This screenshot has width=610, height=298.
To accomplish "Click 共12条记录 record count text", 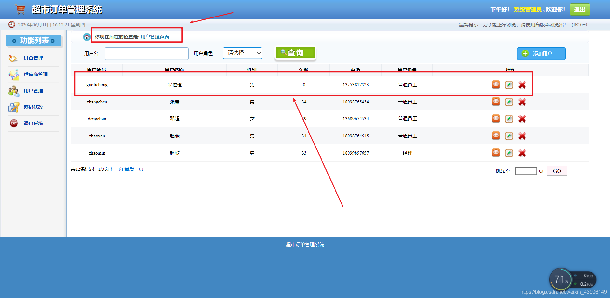I will [83, 169].
